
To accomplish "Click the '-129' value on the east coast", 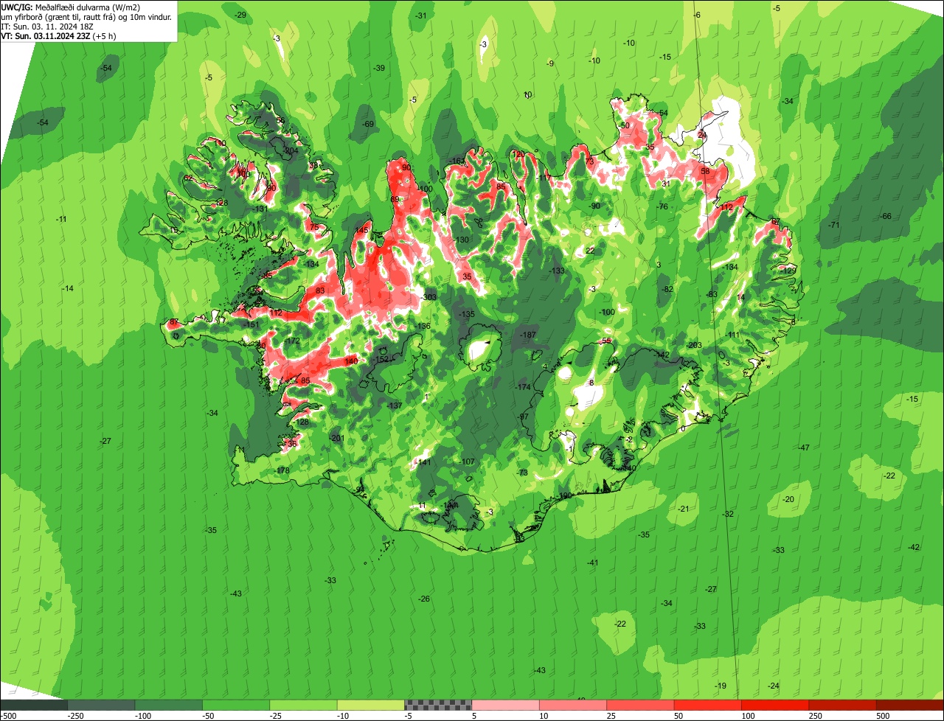I will tap(788, 271).
